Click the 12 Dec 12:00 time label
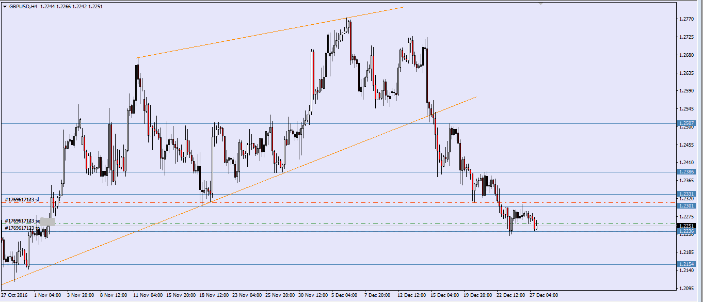The width and height of the screenshot is (703, 302). click(412, 296)
